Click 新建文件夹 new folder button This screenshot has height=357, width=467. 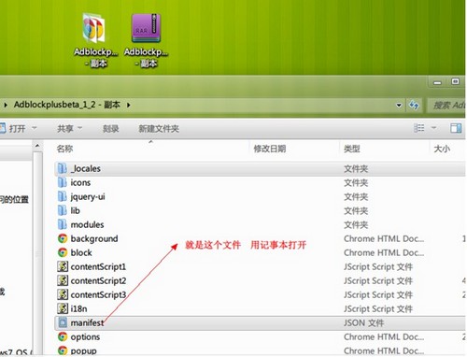(x=159, y=129)
